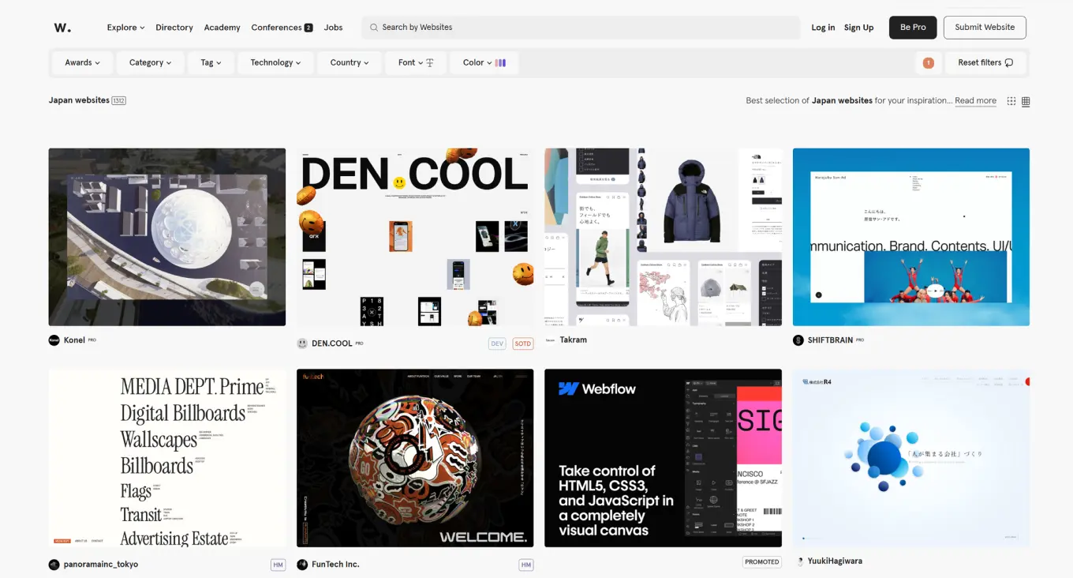The image size is (1073, 578).
Task: Click HM badge beside FunTech Inc.
Action: pyautogui.click(x=526, y=565)
